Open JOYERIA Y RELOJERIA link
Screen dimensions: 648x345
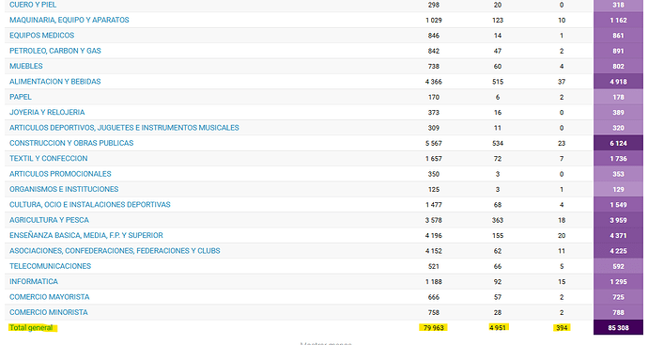[47, 112]
